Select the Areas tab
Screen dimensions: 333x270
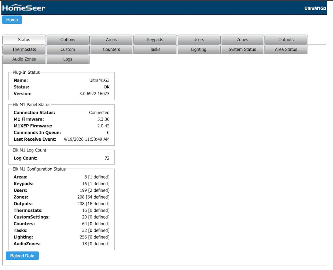[x=111, y=40]
